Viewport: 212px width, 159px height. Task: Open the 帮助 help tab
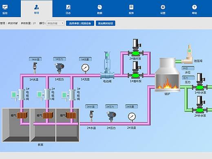(194, 9)
